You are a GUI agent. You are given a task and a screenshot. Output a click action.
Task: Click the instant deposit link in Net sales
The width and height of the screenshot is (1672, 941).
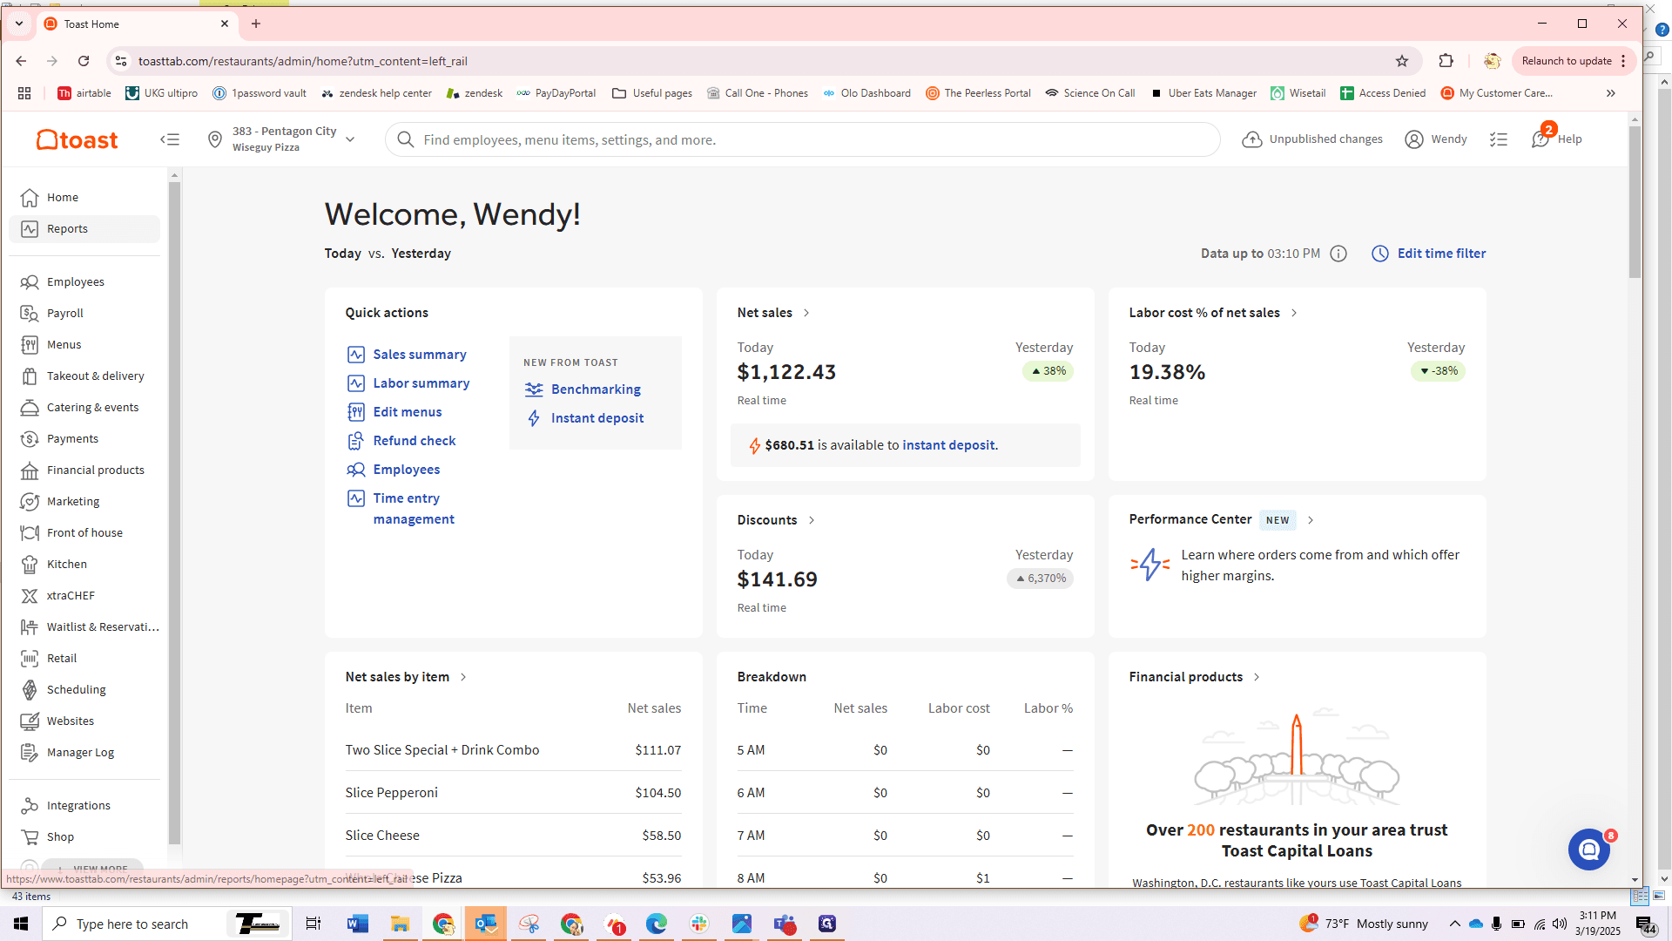click(x=948, y=445)
